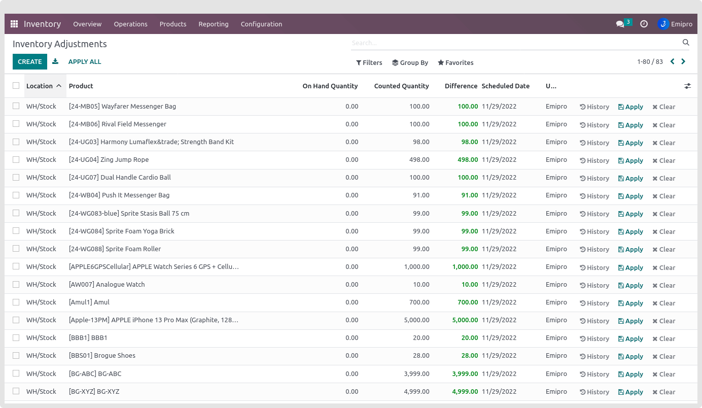Open the activities clock icon
The width and height of the screenshot is (702, 408).
tap(644, 24)
